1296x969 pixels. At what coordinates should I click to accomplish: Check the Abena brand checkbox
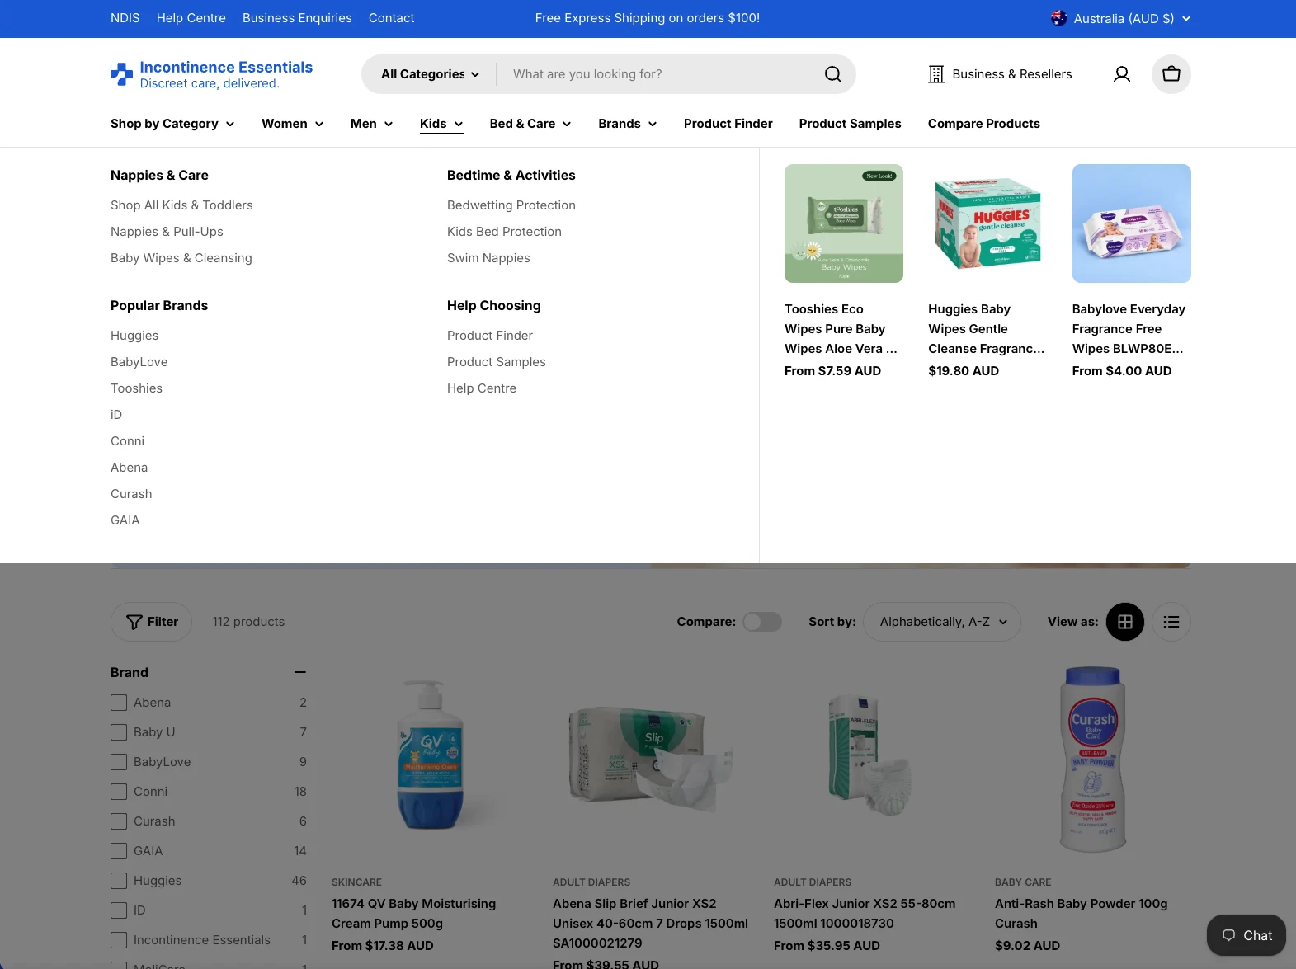[x=119, y=703]
